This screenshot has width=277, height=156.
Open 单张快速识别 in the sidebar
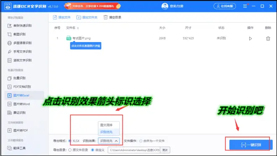(20, 26)
